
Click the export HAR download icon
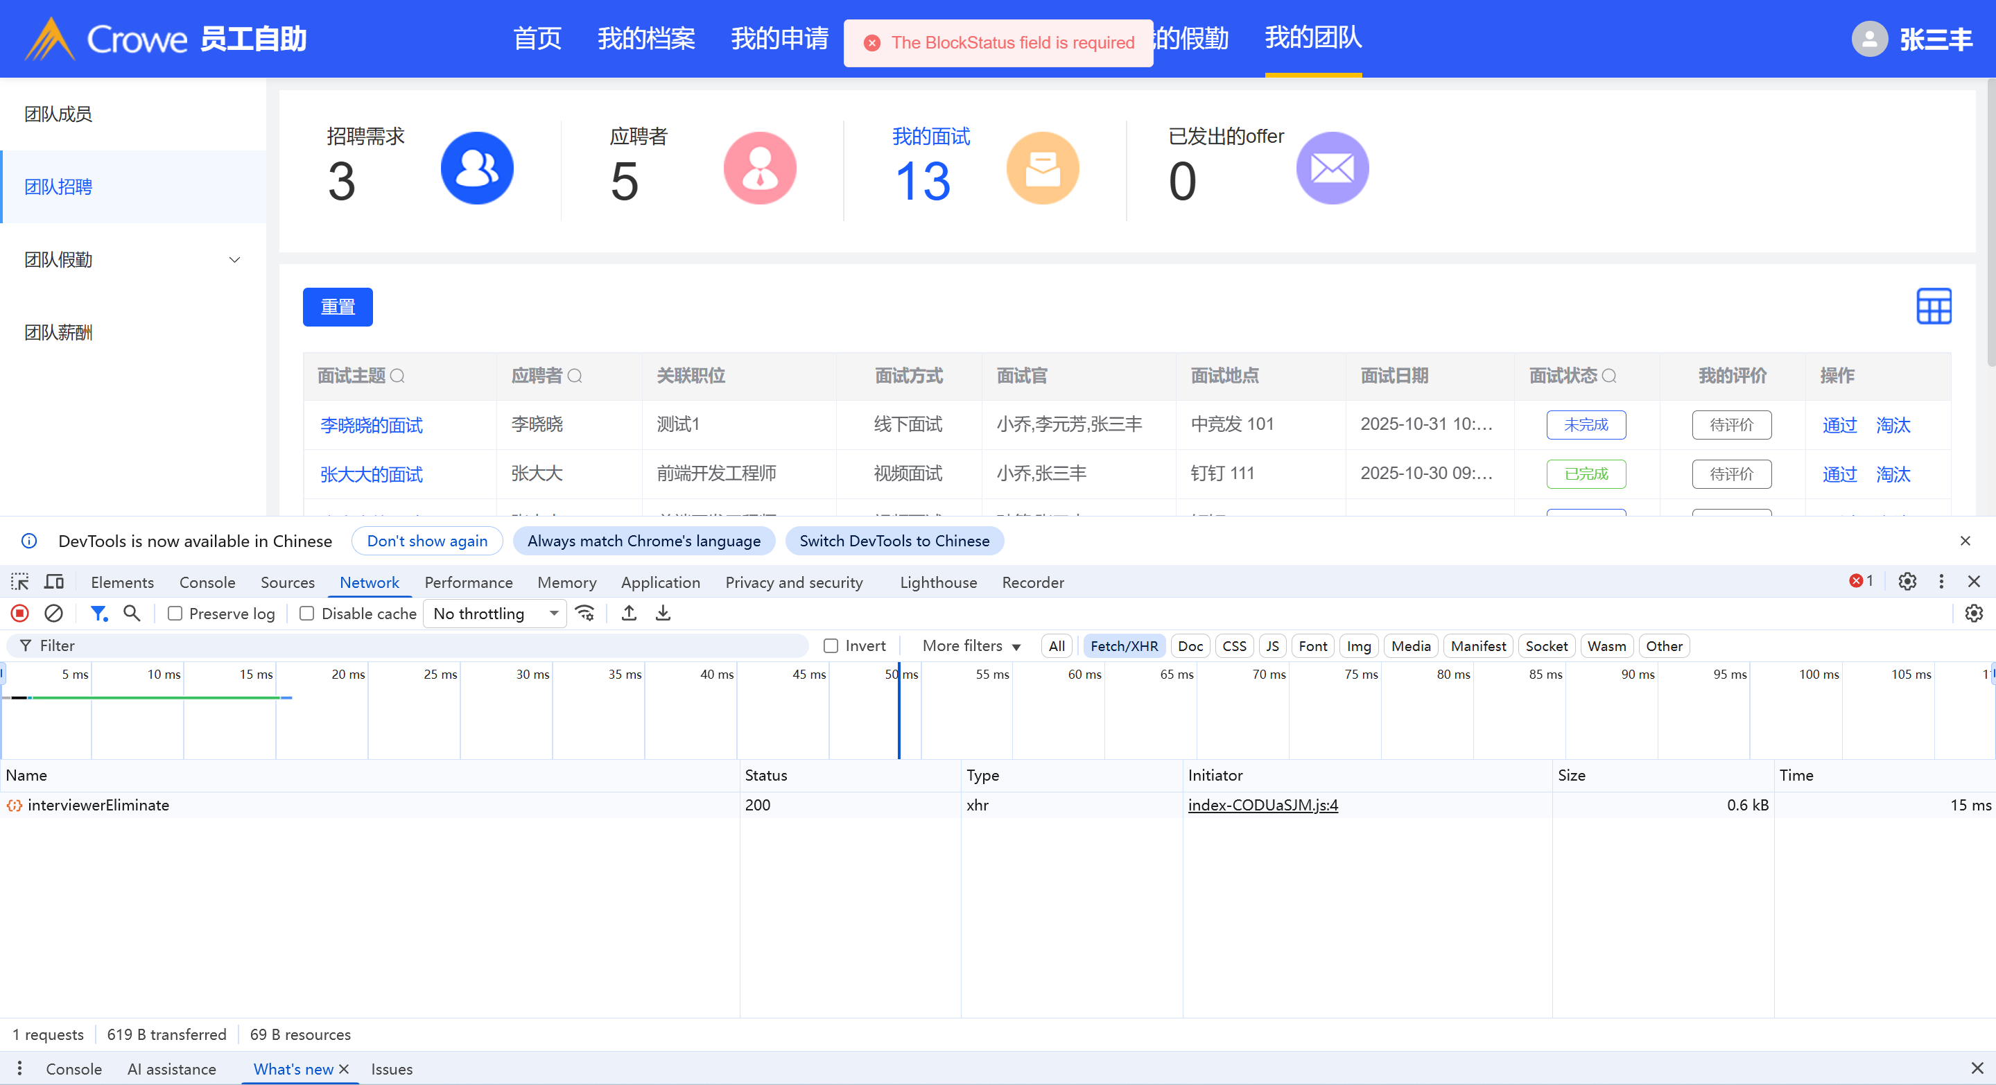tap(663, 613)
